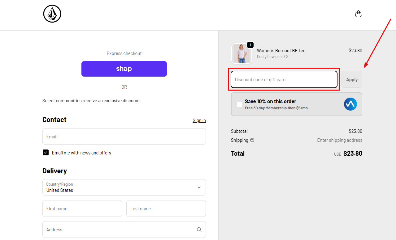Click the search icon in Address field
This screenshot has height=240, width=396.
tap(199, 229)
